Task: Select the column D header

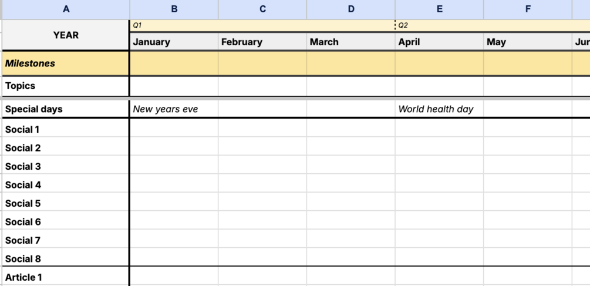Action: (351, 9)
